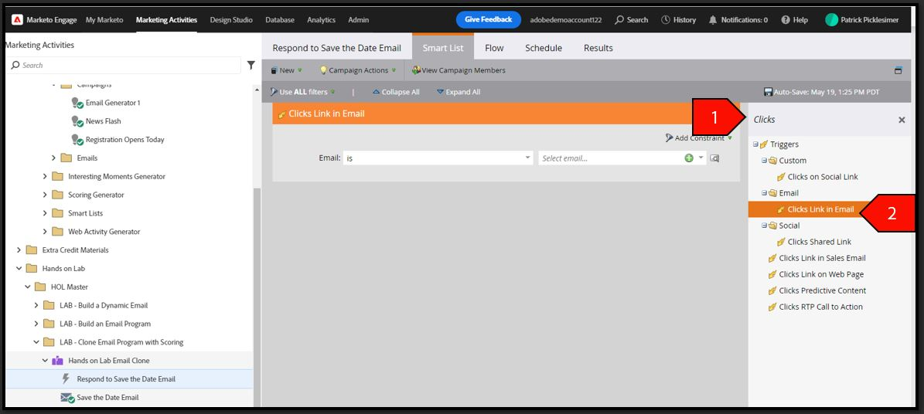Click the History clock icon
This screenshot has height=414, width=924.
pos(665,19)
